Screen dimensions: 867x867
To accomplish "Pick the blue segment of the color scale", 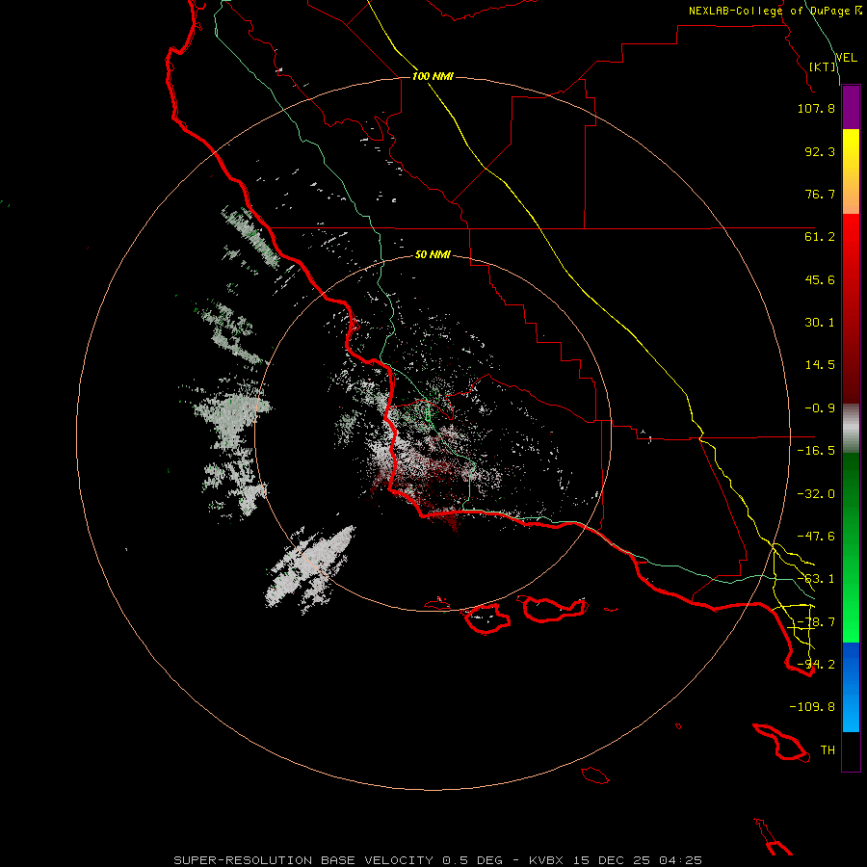I will pos(851,687).
